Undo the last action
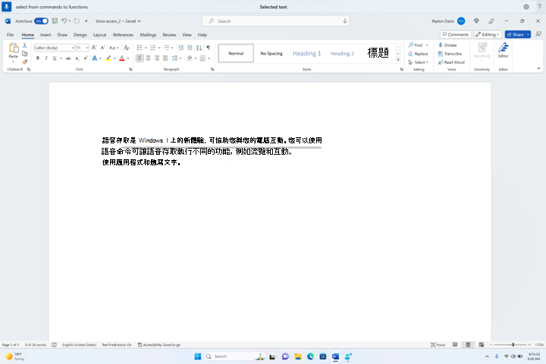Screen dimensions: 546x364 pyautogui.click(x=64, y=21)
